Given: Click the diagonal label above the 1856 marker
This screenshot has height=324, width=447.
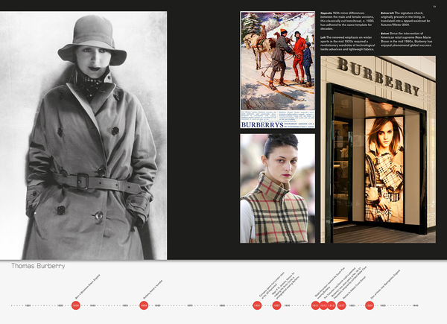Looking at the screenshot, I should pyautogui.click(x=153, y=290).
